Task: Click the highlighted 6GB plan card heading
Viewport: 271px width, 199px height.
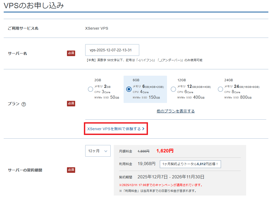Action: [x=136, y=80]
